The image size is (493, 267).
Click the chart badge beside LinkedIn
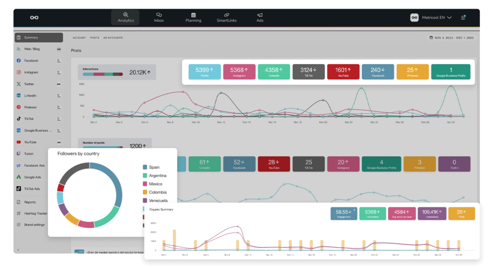coord(59,95)
